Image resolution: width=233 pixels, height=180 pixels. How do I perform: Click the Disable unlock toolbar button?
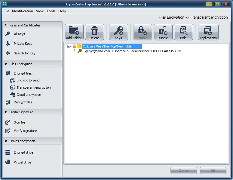coord(163,32)
